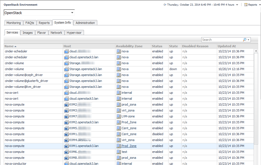Click zone icon next to prod_zona for KVM2
The width and height of the screenshot is (261, 165).
pos(119,105)
